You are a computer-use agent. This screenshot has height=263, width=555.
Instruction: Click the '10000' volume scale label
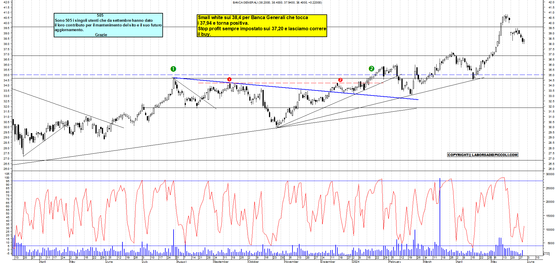pyautogui.click(x=550, y=230)
